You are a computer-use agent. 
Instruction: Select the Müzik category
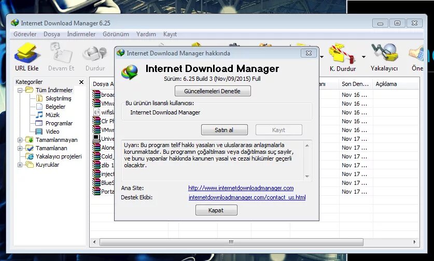click(52, 115)
